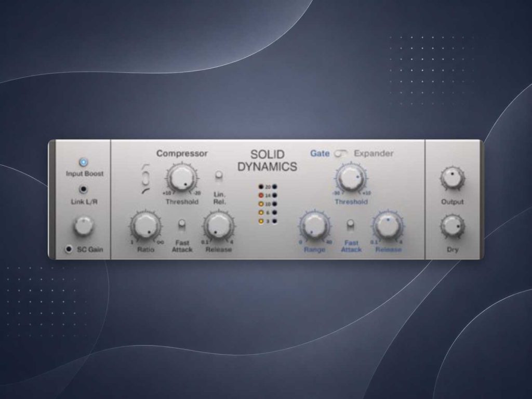
Task: Click the 3 dB meter LED
Action: tap(261, 221)
